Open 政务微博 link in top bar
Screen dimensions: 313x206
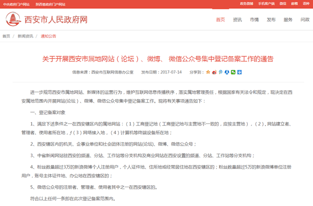click(x=247, y=4)
